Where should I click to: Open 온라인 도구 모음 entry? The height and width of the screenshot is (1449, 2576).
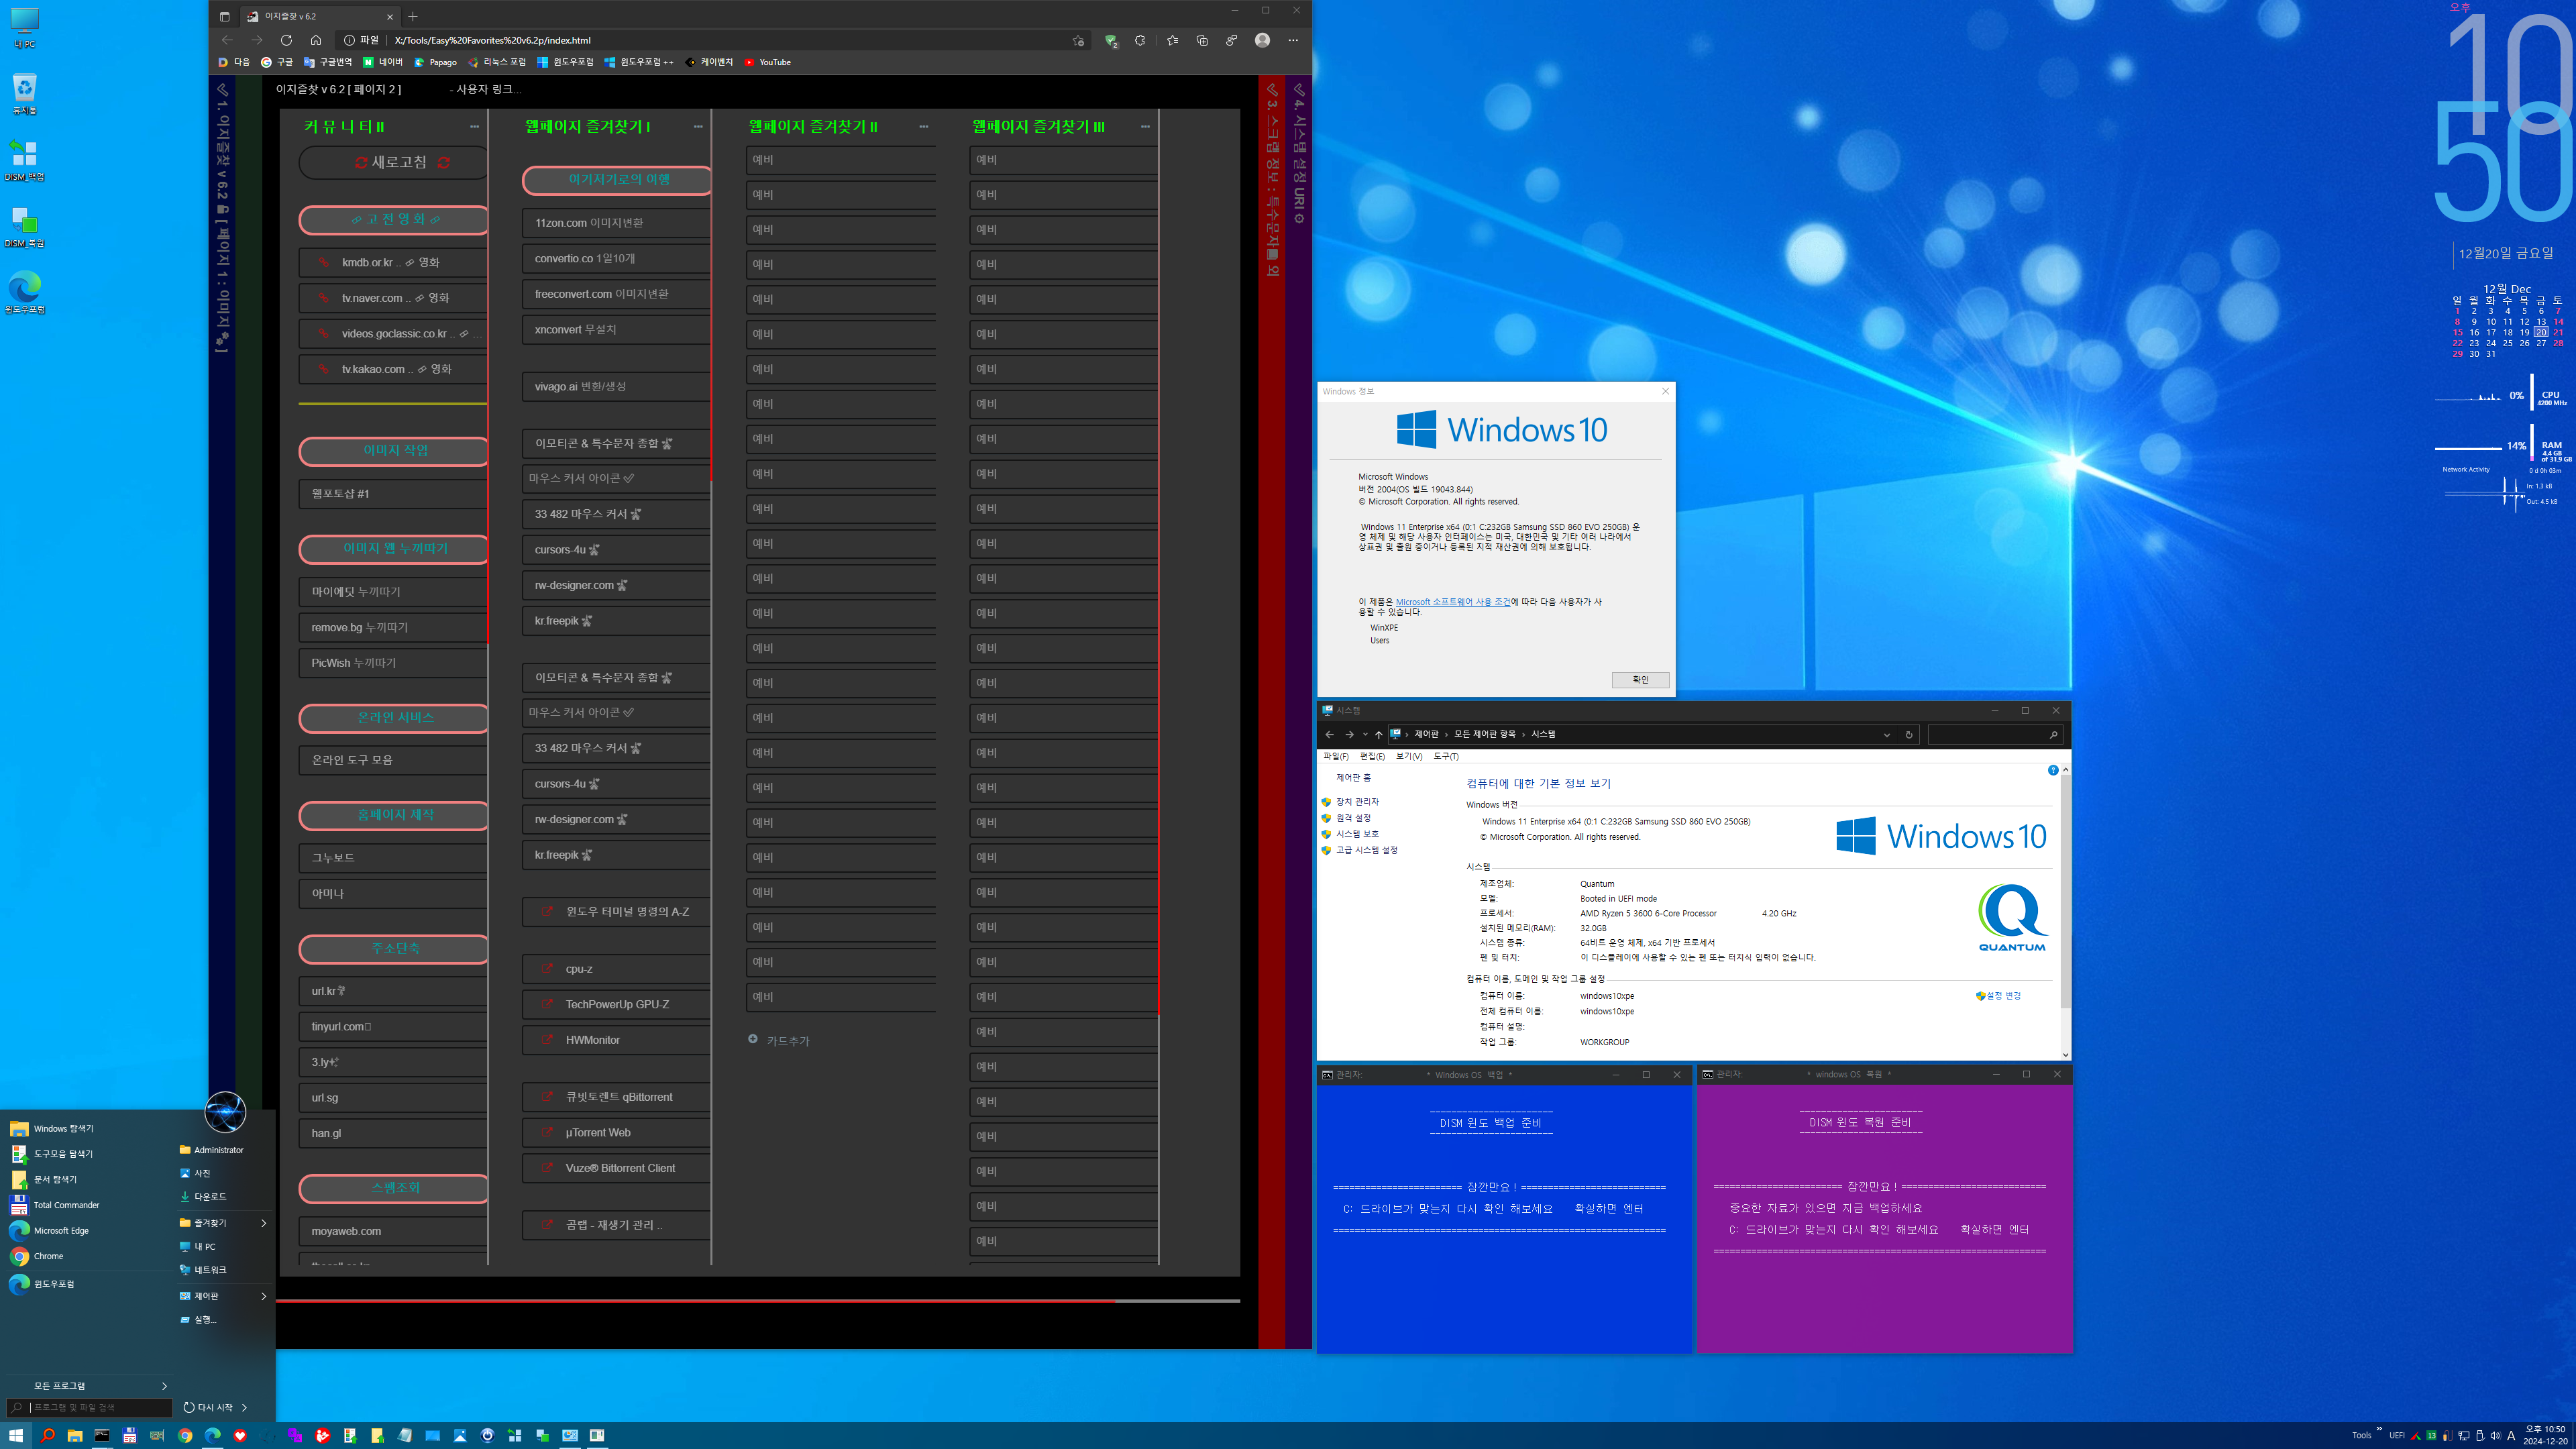coord(392,760)
